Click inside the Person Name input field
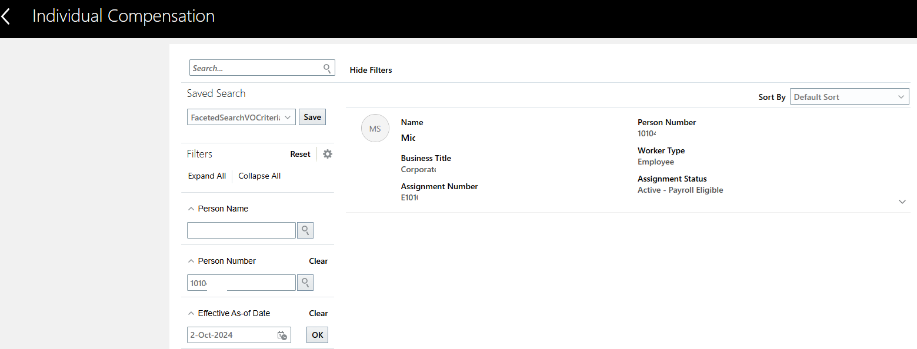917x349 pixels. click(x=241, y=230)
